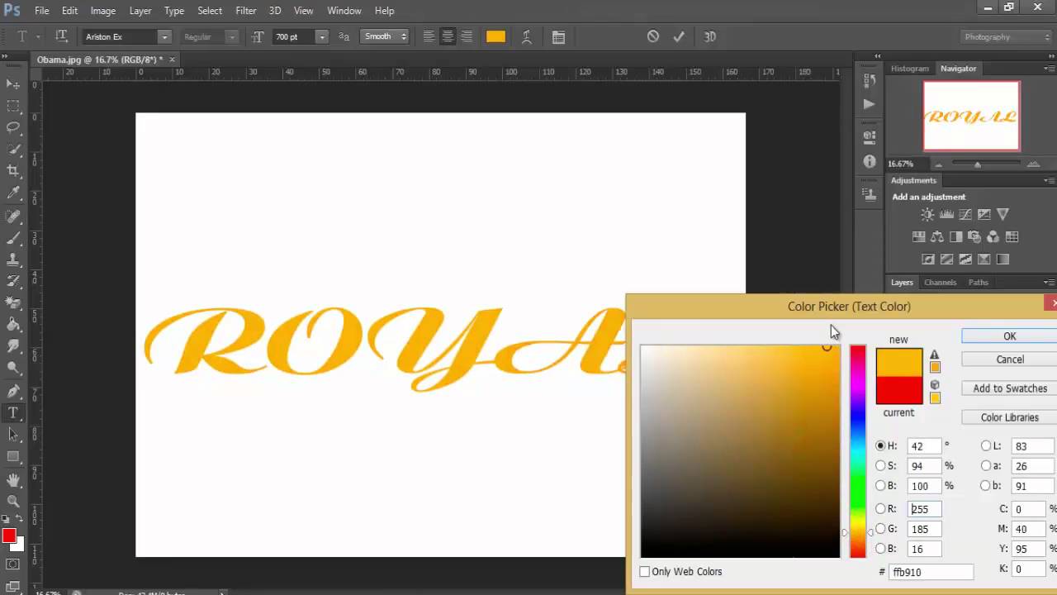Open the Actions panel play icon
Screen dimensions: 1057x595
coord(869,104)
